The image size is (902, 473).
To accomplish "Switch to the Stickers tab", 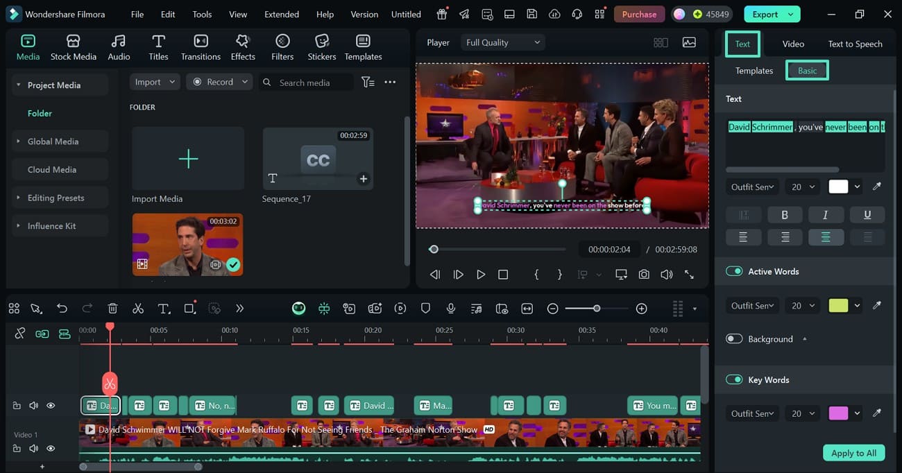I will (x=321, y=48).
